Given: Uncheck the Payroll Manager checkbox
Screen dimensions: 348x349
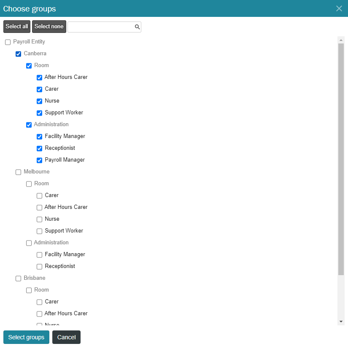Looking at the screenshot, I should click(39, 160).
